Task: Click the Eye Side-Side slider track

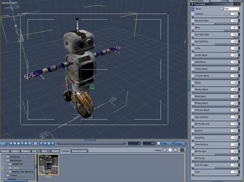Action: coord(216,37)
